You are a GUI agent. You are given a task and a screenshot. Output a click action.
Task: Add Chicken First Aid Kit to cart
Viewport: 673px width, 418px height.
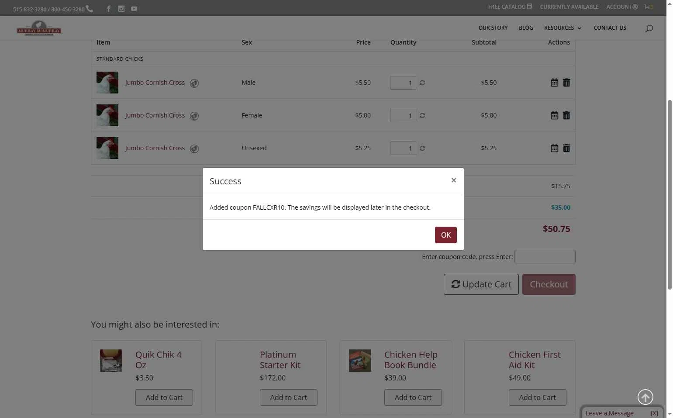pyautogui.click(x=538, y=397)
